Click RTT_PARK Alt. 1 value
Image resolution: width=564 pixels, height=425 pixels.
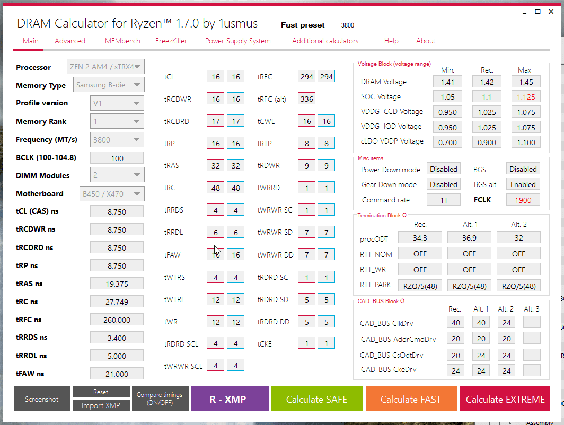pyautogui.click(x=470, y=286)
